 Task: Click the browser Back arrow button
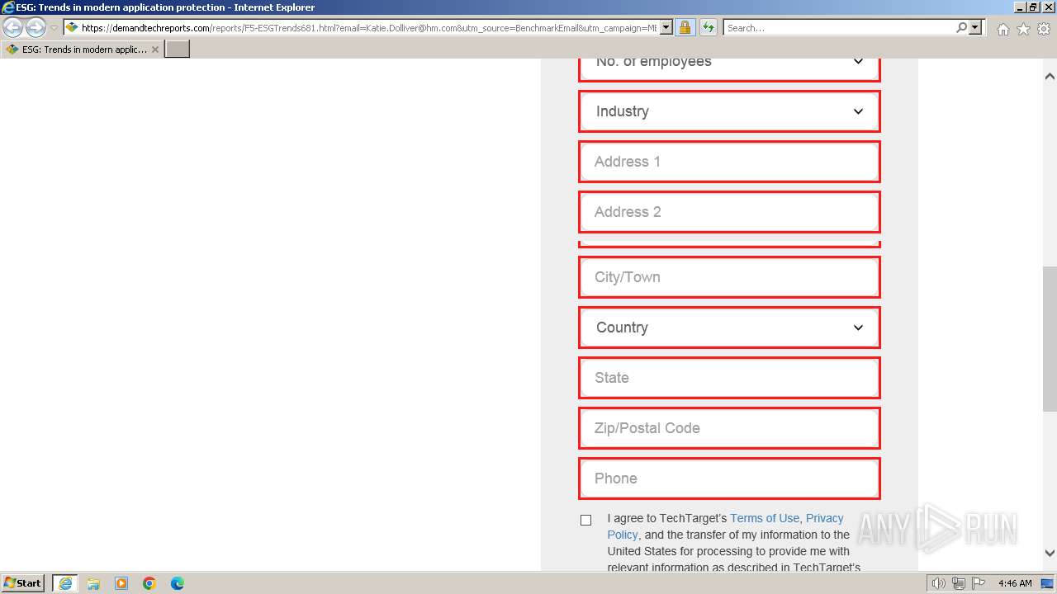tap(13, 27)
